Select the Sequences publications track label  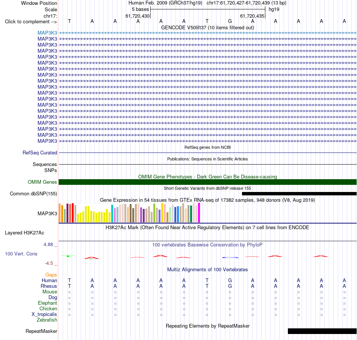pos(45,164)
